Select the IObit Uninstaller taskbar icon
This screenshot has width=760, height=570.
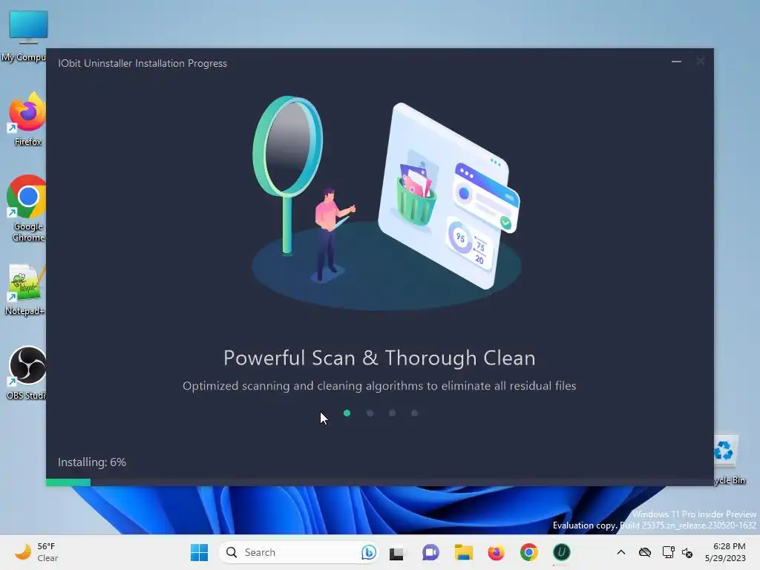tap(561, 552)
